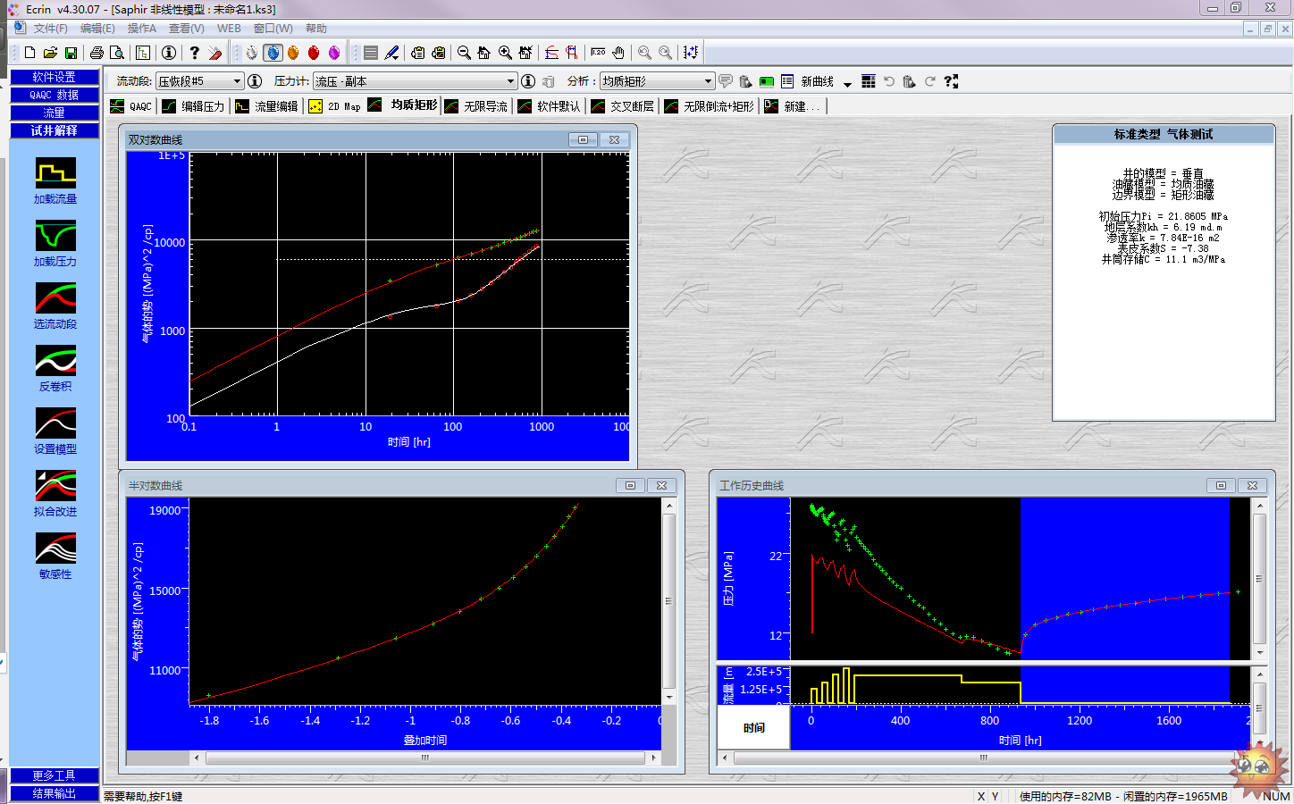The height and width of the screenshot is (804, 1294).
Task: Switch to the 2D Map tab
Action: 335,106
